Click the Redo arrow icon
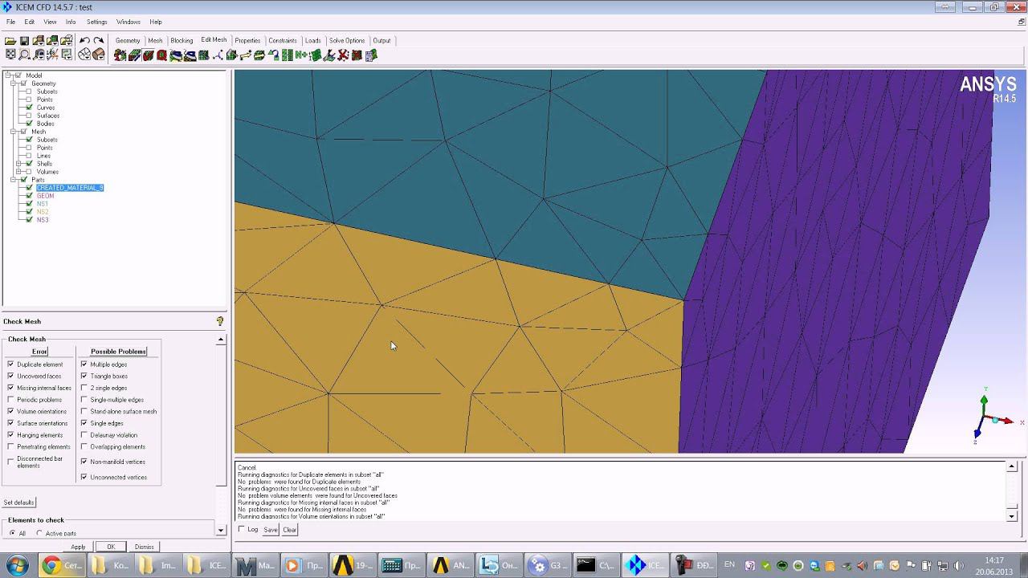Image resolution: width=1028 pixels, height=578 pixels. (98, 41)
